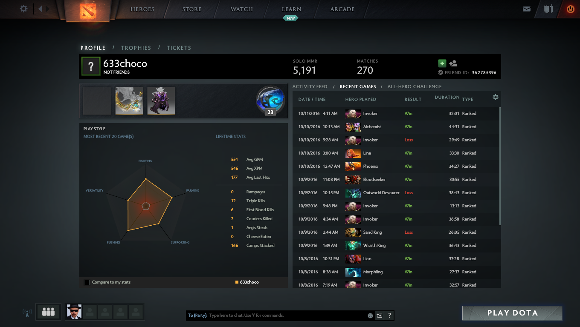This screenshot has width=580, height=327.
Task: Open the armory shield and sword icon
Action: (548, 9)
